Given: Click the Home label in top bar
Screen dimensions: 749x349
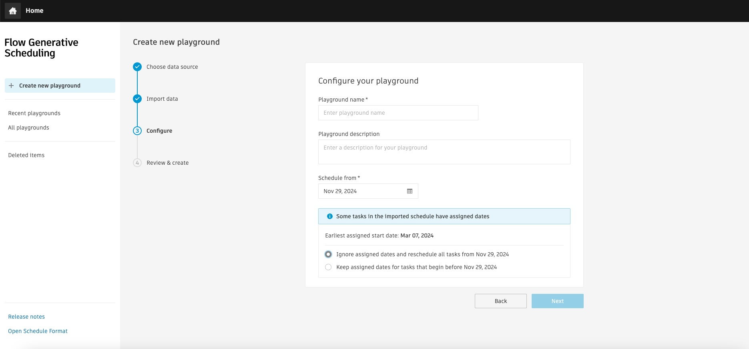Looking at the screenshot, I should coord(34,11).
